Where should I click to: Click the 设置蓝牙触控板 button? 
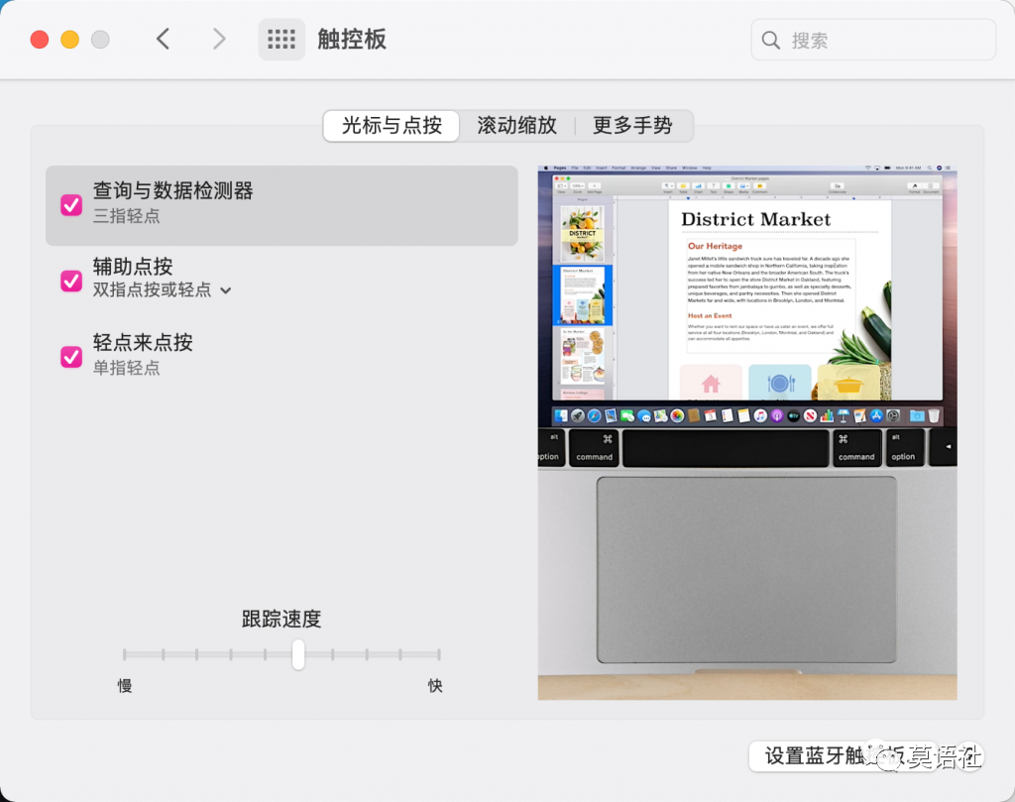pyautogui.click(x=843, y=755)
